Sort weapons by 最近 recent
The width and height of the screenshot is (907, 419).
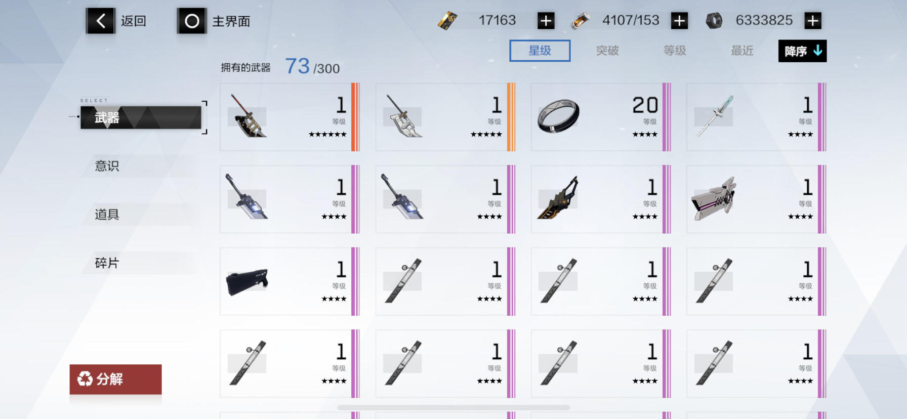click(x=742, y=51)
